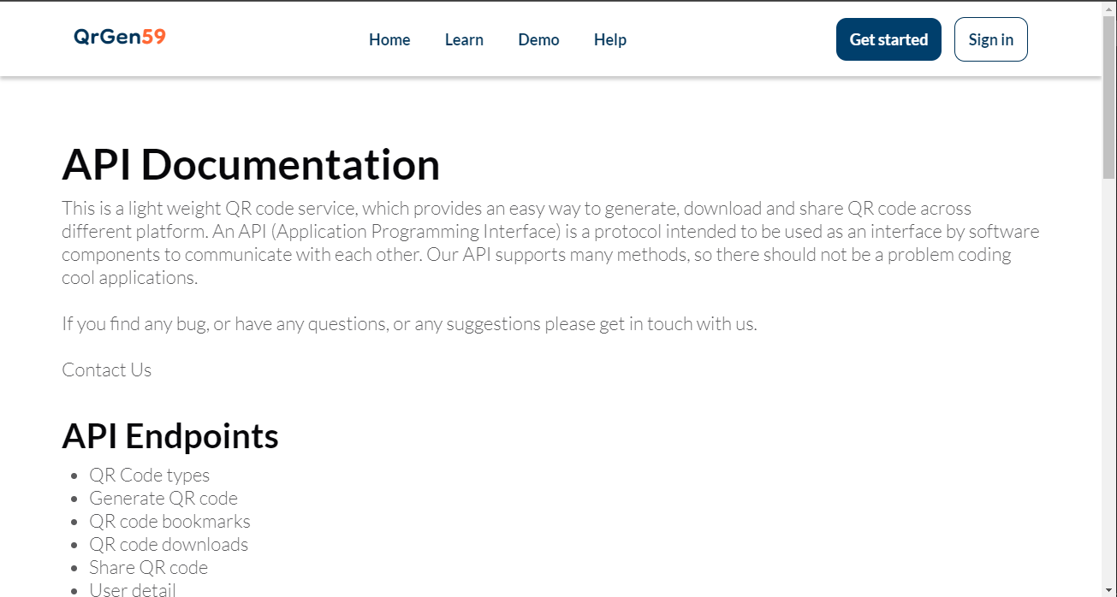Click the Get started button

(888, 38)
